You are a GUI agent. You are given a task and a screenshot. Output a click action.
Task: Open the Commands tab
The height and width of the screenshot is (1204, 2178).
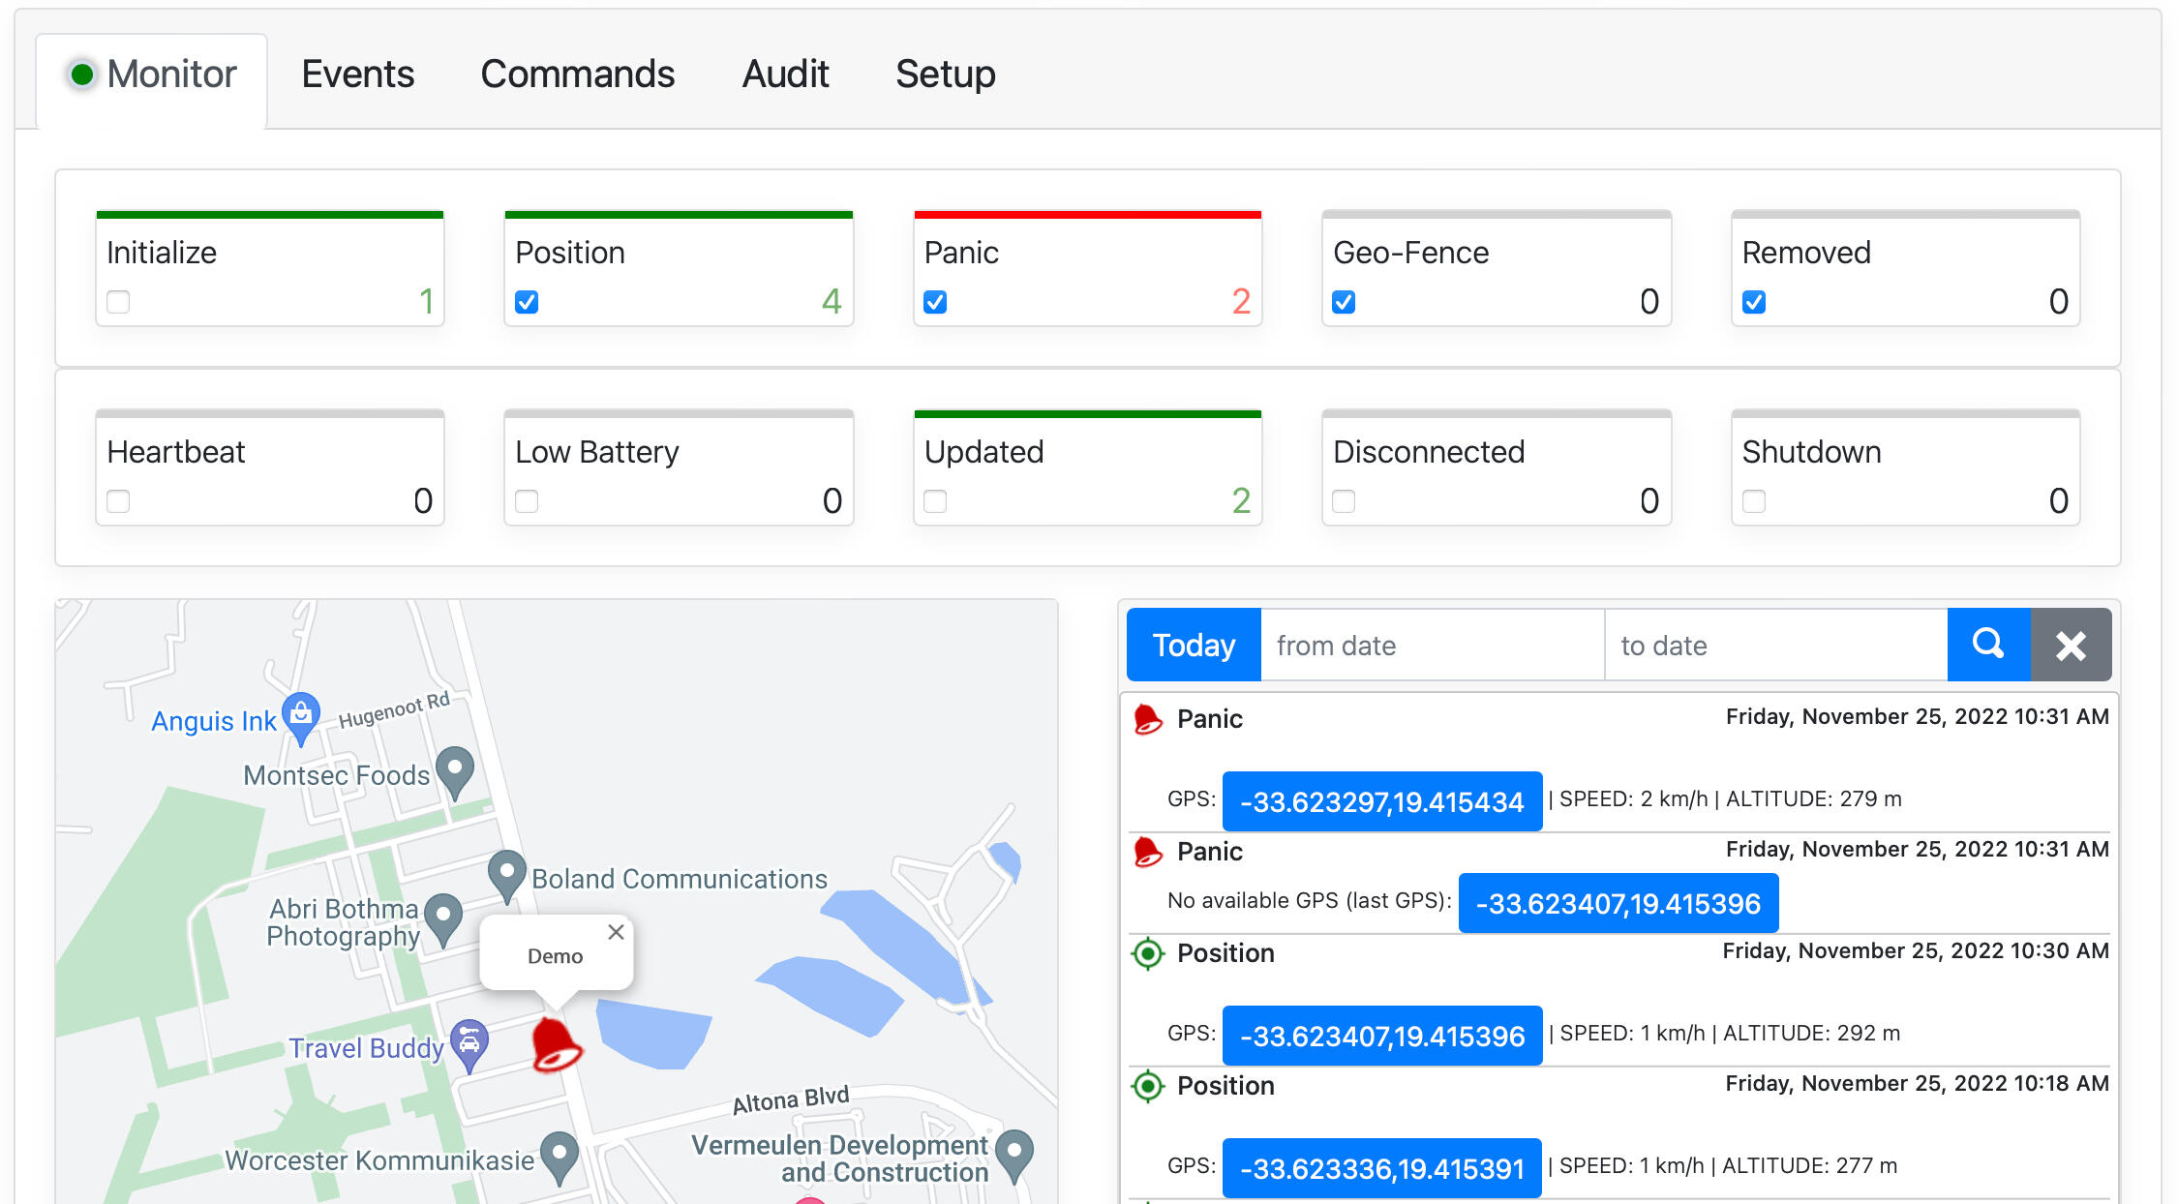coord(577,75)
